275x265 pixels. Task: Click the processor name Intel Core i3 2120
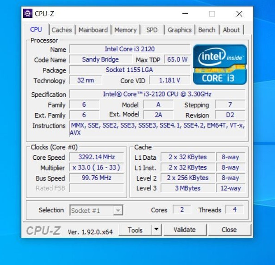pyautogui.click(x=130, y=49)
